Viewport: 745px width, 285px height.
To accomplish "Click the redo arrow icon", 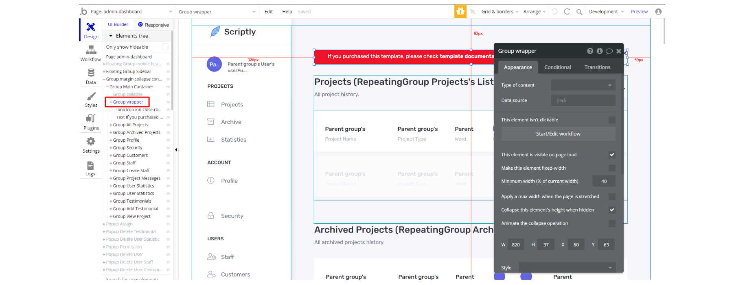I will pos(567,11).
